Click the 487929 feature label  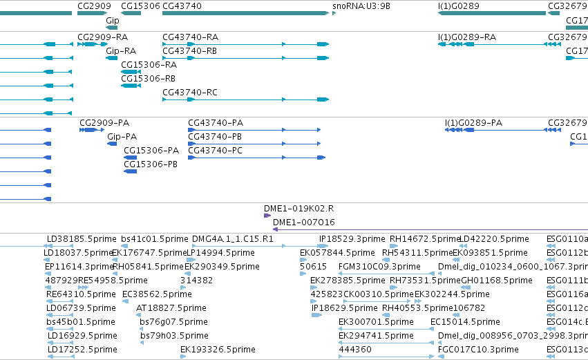[61, 281]
